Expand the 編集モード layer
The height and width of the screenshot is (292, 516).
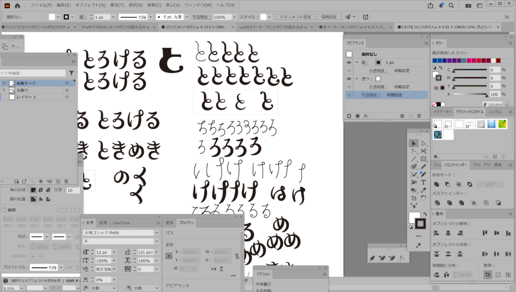pyautogui.click(x=4, y=83)
